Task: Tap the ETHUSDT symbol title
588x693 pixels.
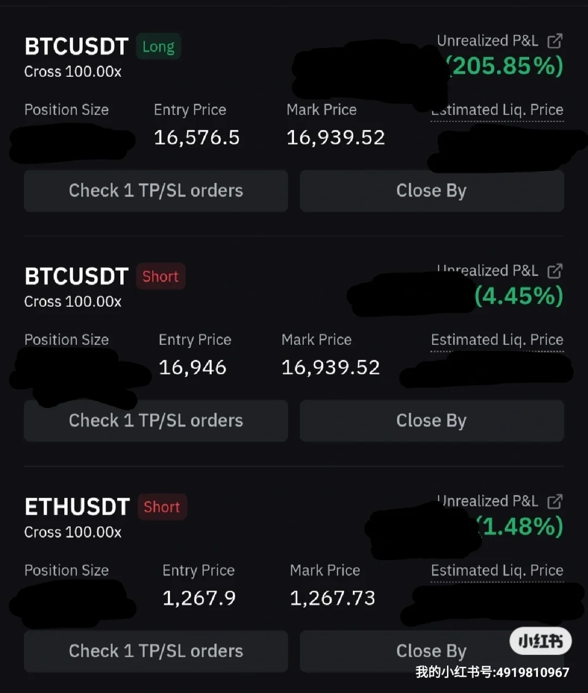Action: pos(77,507)
